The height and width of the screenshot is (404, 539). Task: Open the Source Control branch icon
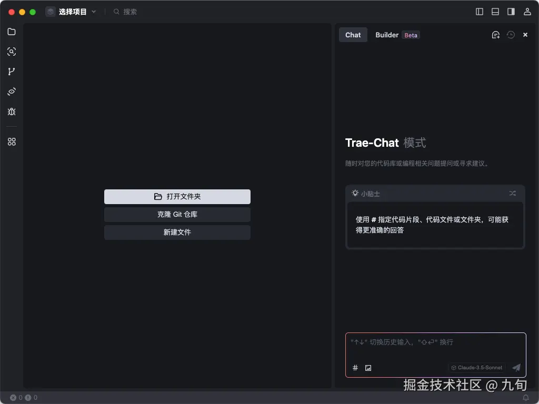(12, 72)
